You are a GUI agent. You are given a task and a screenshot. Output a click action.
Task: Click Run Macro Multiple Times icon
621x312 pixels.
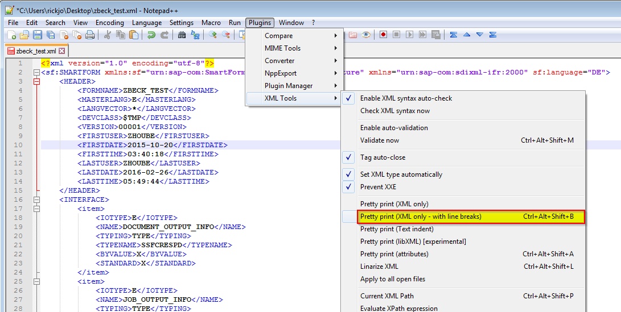[x=422, y=35]
